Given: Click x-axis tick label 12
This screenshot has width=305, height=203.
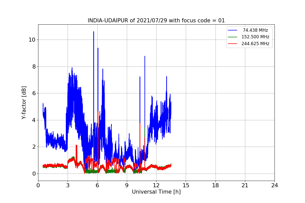Looking at the screenshot, I should (156, 185).
